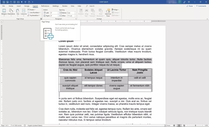Viewport: 209px width, 127px height.
Task: Open the Columns menu
Action: point(24,13)
